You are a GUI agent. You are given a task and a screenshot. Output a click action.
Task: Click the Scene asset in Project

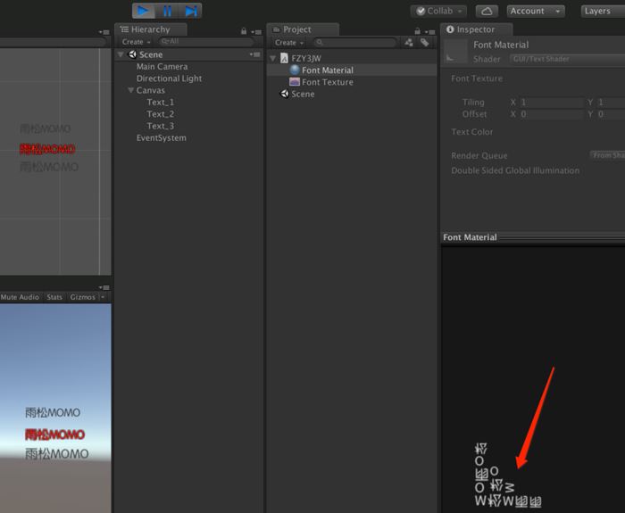coord(303,94)
